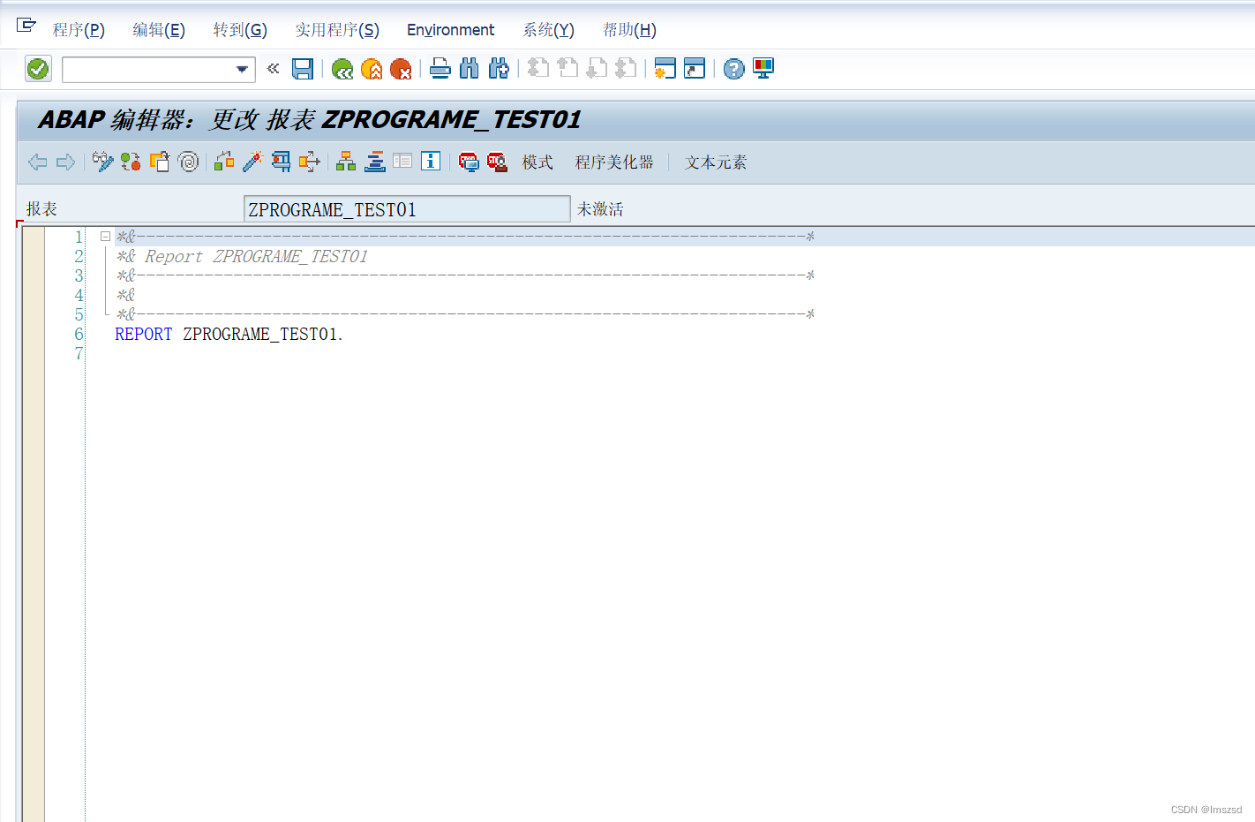Click line number 4 in gutter
Screen dimensions: 1255x822
point(79,295)
